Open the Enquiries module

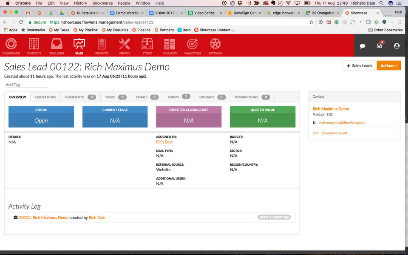(57, 45)
